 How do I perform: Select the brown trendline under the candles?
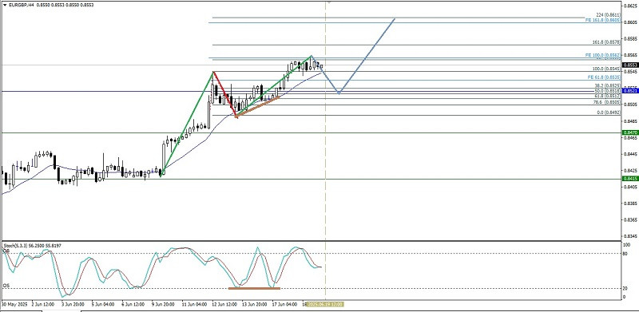(257, 107)
